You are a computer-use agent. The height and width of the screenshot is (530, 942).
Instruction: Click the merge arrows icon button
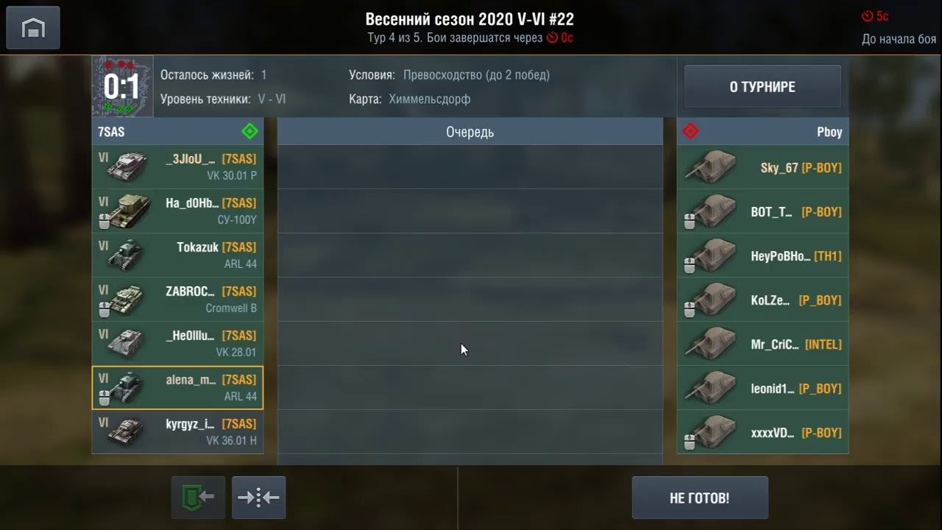pyautogui.click(x=258, y=498)
